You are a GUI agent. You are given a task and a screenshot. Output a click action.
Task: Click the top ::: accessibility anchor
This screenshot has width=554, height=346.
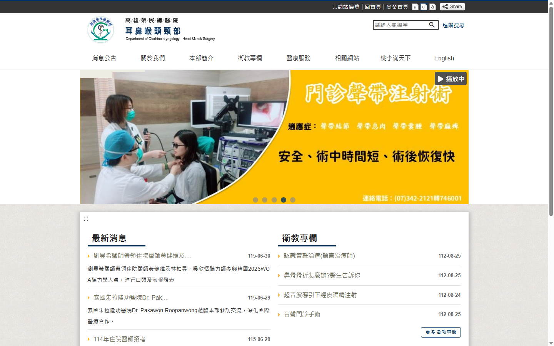pyautogui.click(x=335, y=7)
